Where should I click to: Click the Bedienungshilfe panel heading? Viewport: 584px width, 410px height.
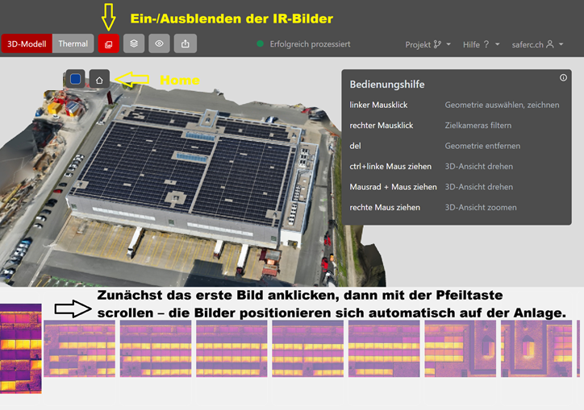[x=387, y=84]
